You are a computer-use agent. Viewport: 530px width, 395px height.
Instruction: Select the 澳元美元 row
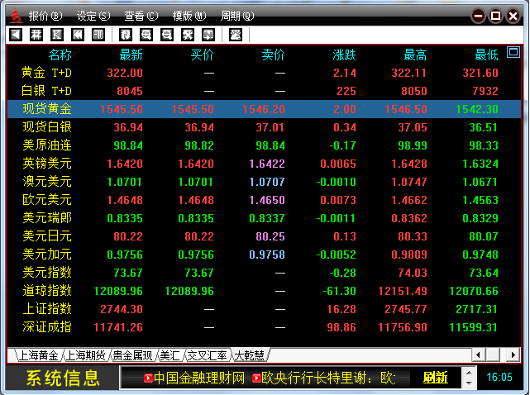[264, 182]
